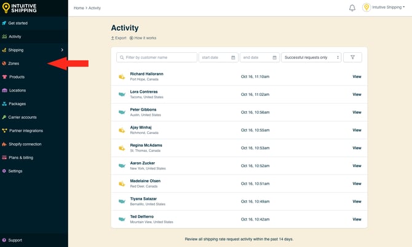This screenshot has width=412, height=247.
Task: Open the notifications bell
Action: point(352,8)
